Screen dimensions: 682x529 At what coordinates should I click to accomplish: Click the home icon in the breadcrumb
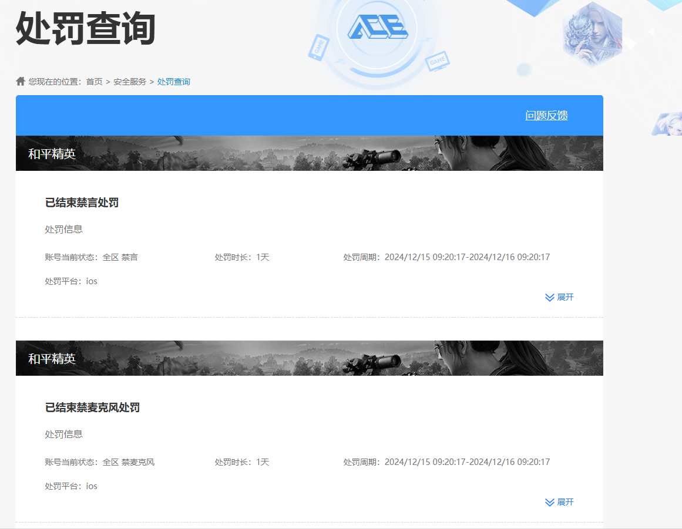21,82
